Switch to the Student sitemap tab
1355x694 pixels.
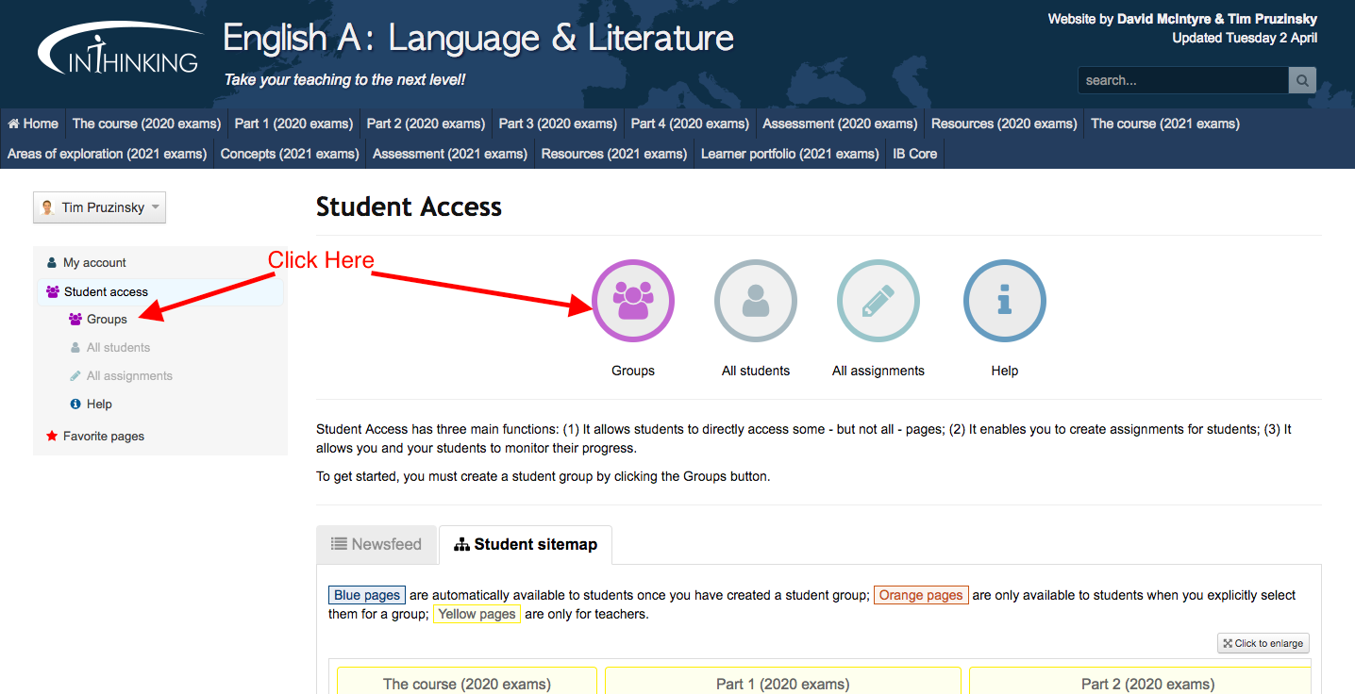click(526, 544)
